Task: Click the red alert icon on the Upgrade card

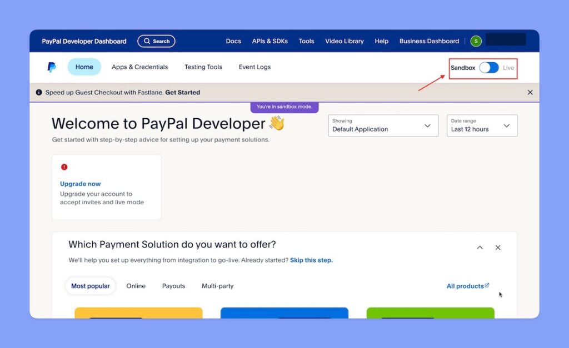Action: point(64,167)
